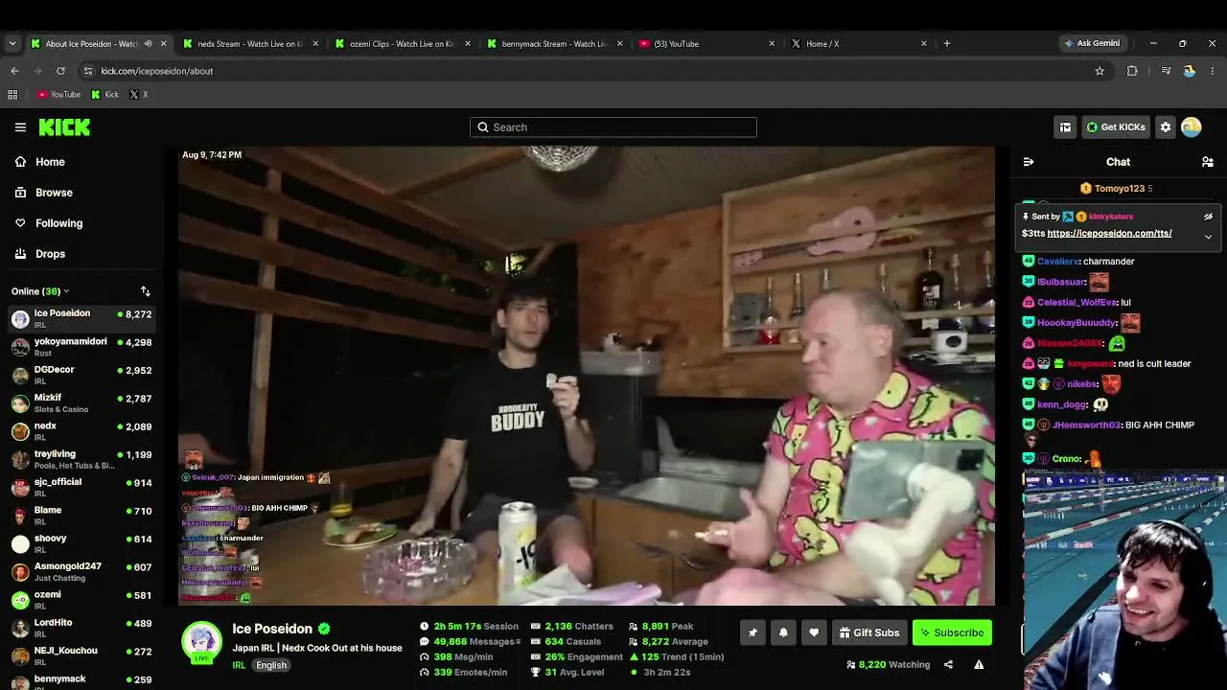Click the English language tag
The width and height of the screenshot is (1227, 690).
point(271,665)
